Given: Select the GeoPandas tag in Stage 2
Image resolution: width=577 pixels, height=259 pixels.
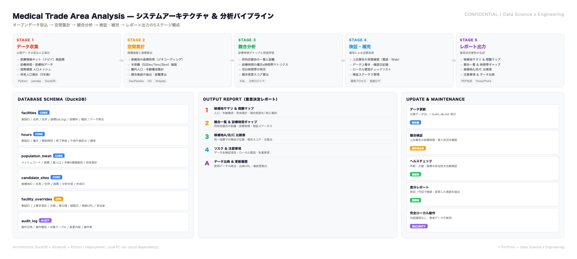Looking at the screenshot, I should tap(136, 81).
